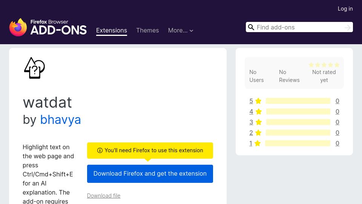Click the 2-star review count 0

point(337,133)
